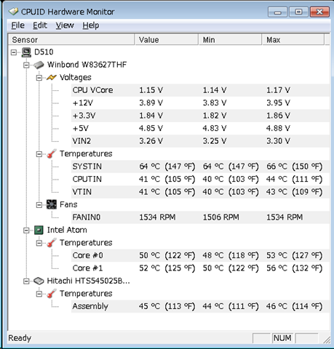Close the Hardware Monitor window
334x349 pixels.
(319, 12)
